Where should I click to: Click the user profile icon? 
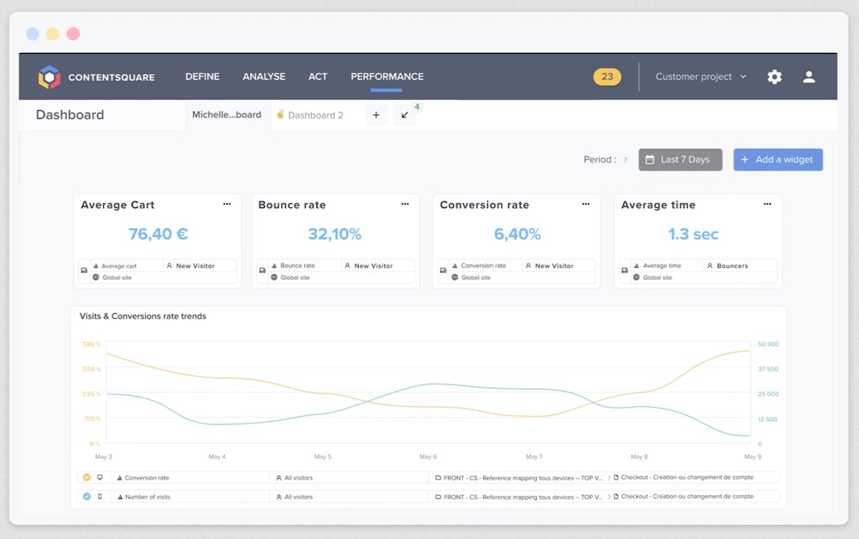809,76
